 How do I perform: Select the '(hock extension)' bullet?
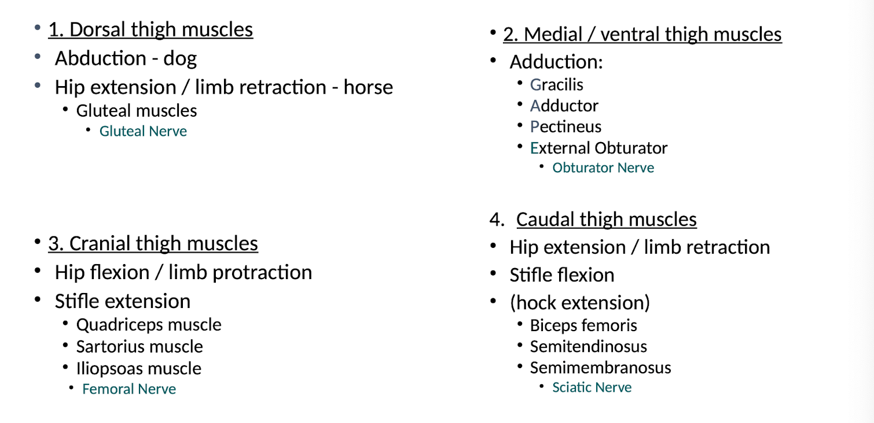(579, 303)
